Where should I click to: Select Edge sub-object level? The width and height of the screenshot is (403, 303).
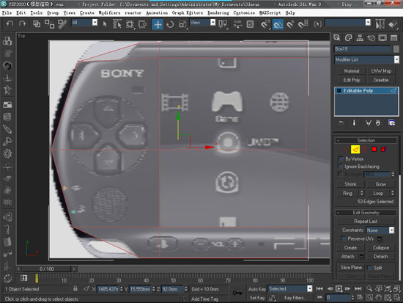click(355, 150)
